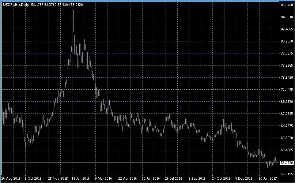
Task: Click the 9 Oct 2015 date label
Action: [x=33, y=178]
